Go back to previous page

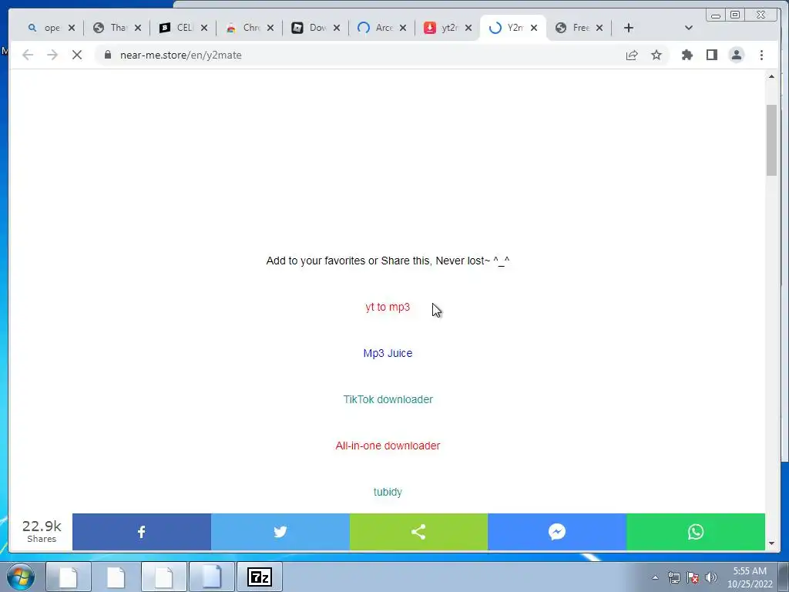pos(28,55)
